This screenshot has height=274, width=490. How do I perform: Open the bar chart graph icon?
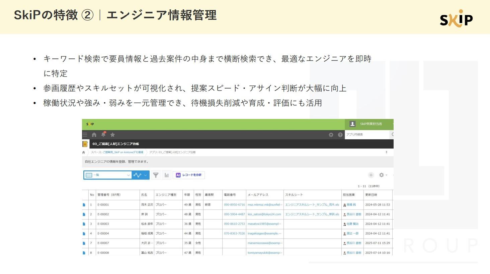(166, 175)
